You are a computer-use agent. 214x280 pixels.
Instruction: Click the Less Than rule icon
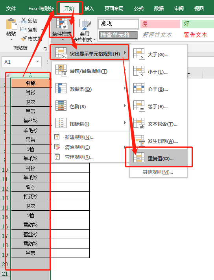click(x=139, y=71)
